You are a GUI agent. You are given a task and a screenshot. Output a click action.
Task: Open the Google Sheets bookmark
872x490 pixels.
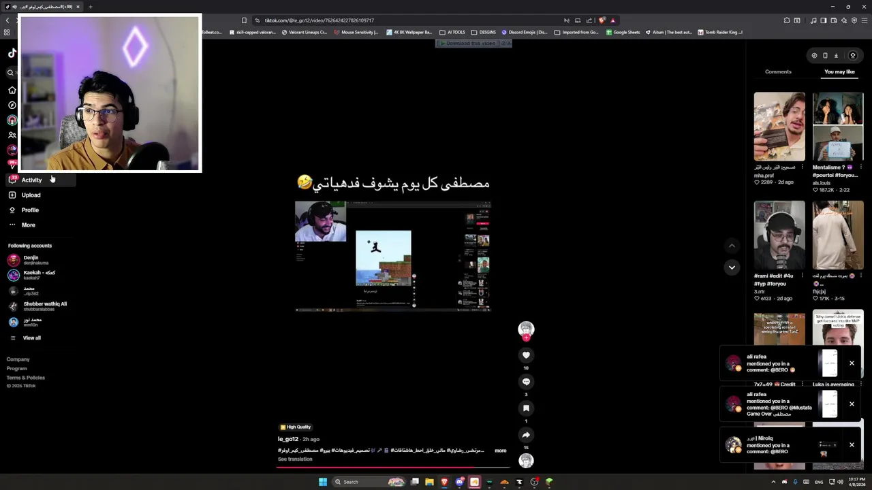click(623, 32)
